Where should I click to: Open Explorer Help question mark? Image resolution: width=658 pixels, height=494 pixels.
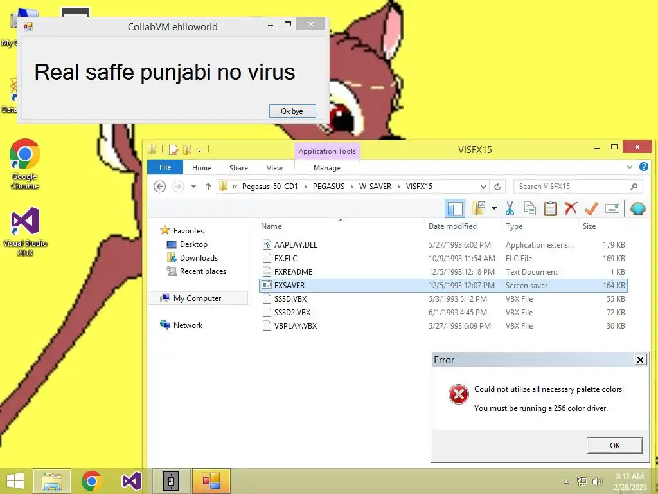point(644,167)
